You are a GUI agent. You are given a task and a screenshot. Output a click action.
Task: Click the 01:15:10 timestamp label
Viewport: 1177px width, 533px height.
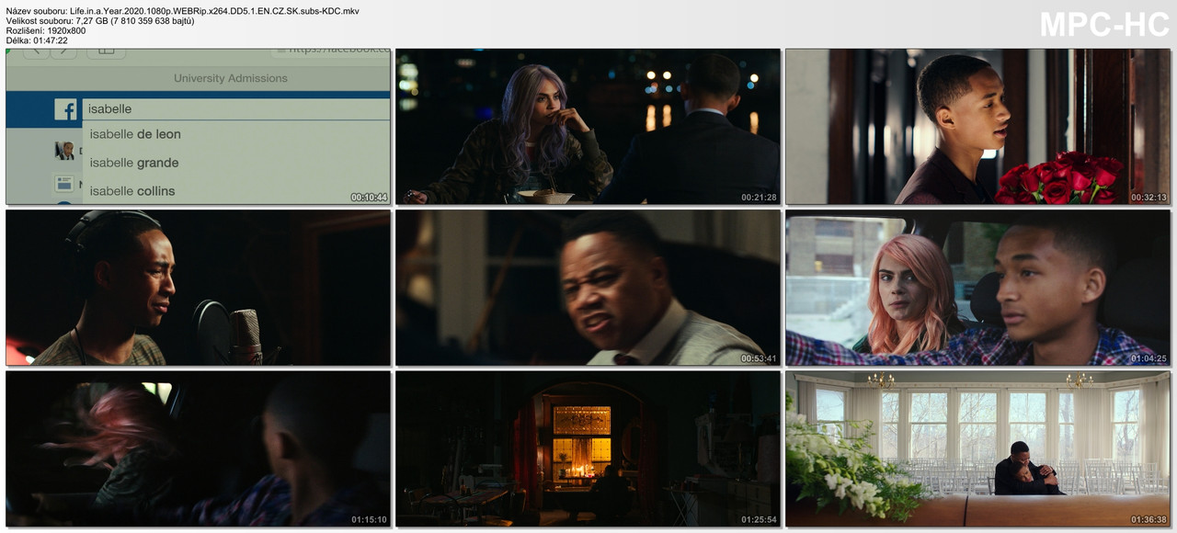click(369, 519)
